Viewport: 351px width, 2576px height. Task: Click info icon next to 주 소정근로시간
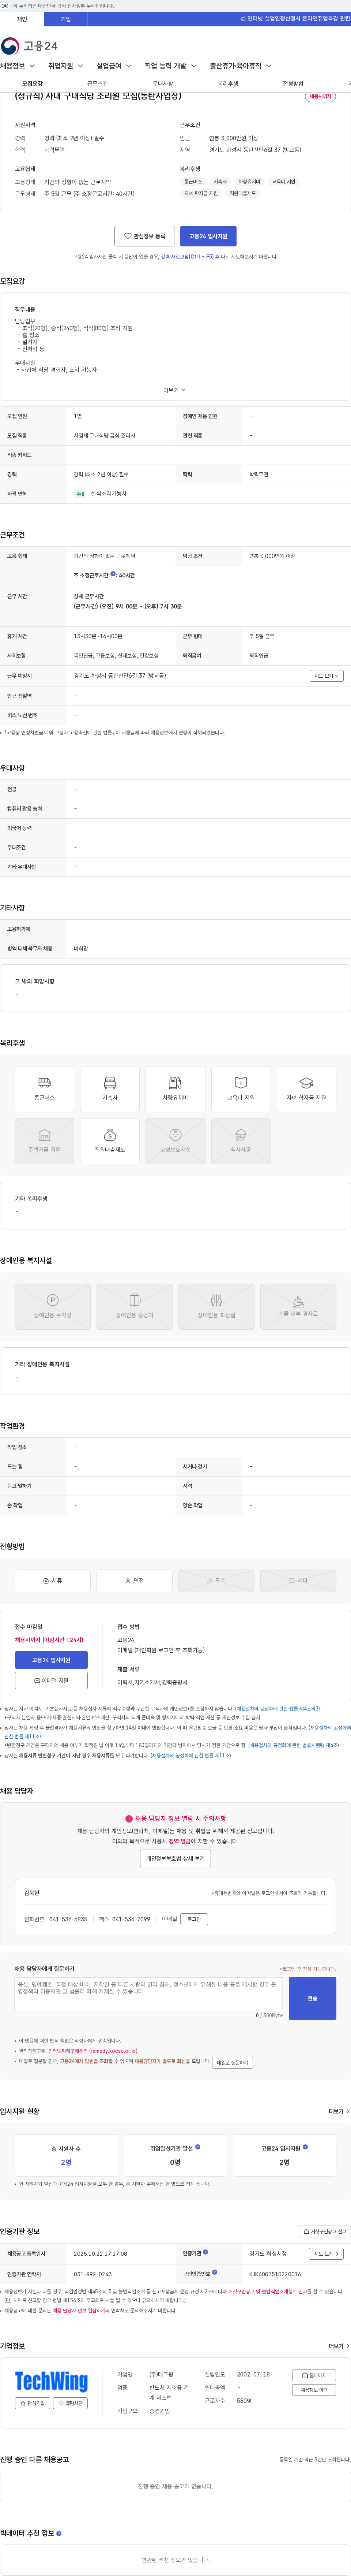pos(113,574)
